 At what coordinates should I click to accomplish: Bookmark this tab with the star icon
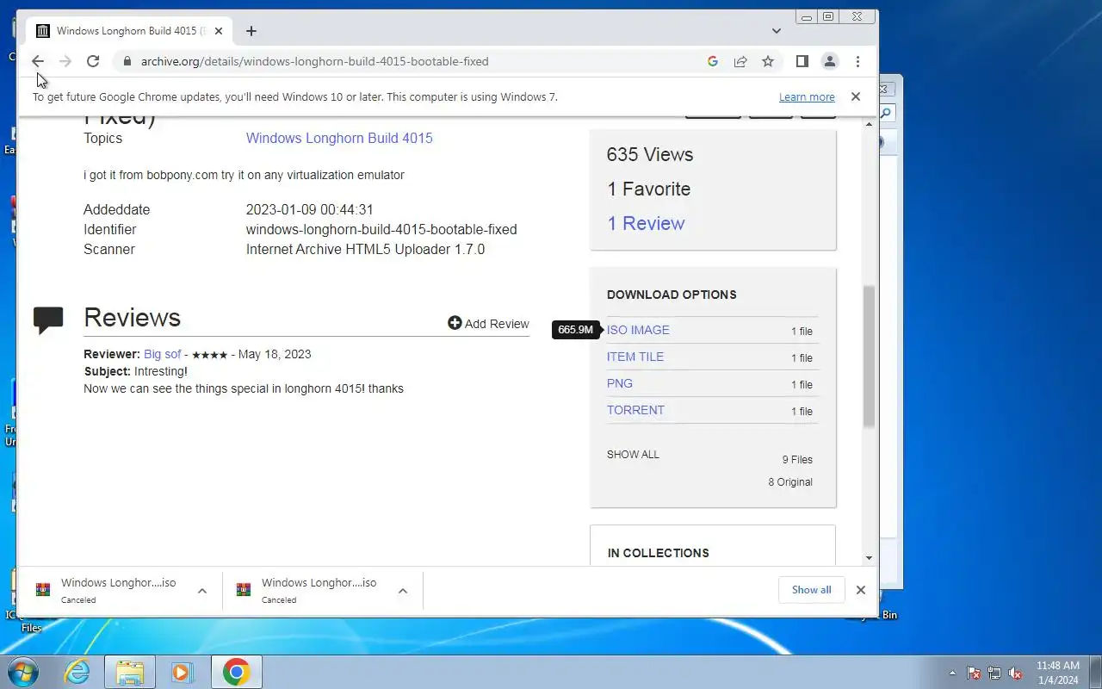[768, 61]
